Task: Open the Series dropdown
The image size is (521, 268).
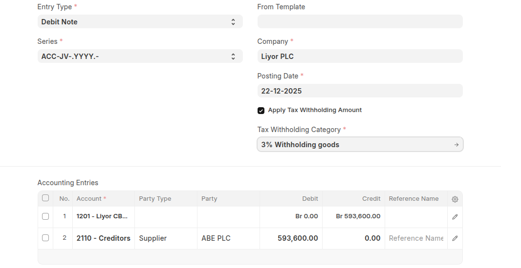Action: pos(140,57)
